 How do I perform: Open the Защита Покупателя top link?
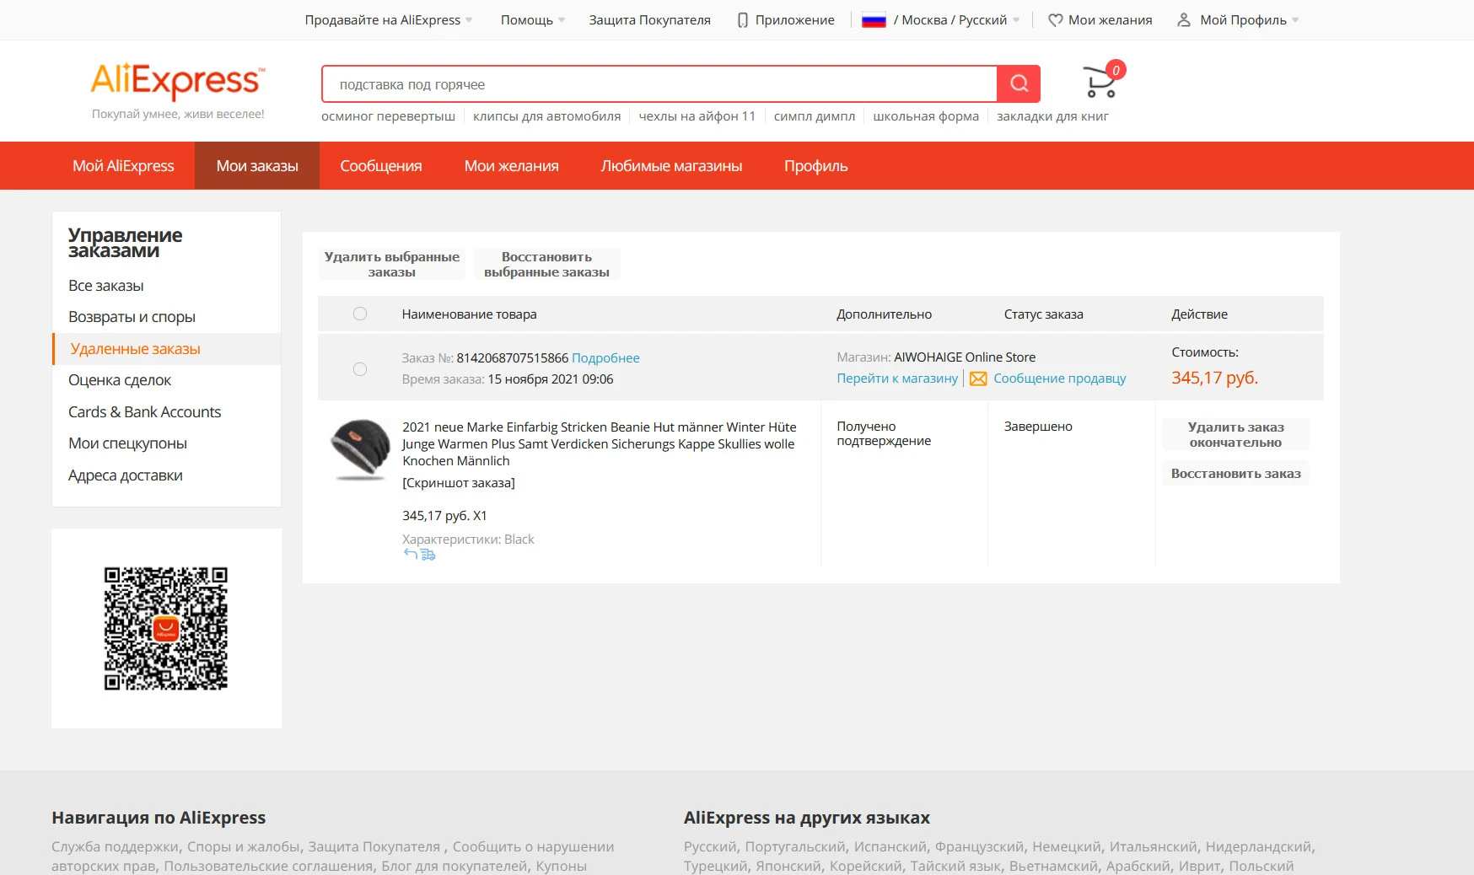coord(649,20)
